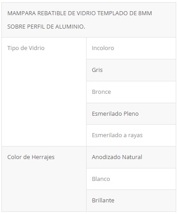Viewport: 178px width, 214px height.
Task: Click the Color de Herrajes label
Action: coord(31,157)
